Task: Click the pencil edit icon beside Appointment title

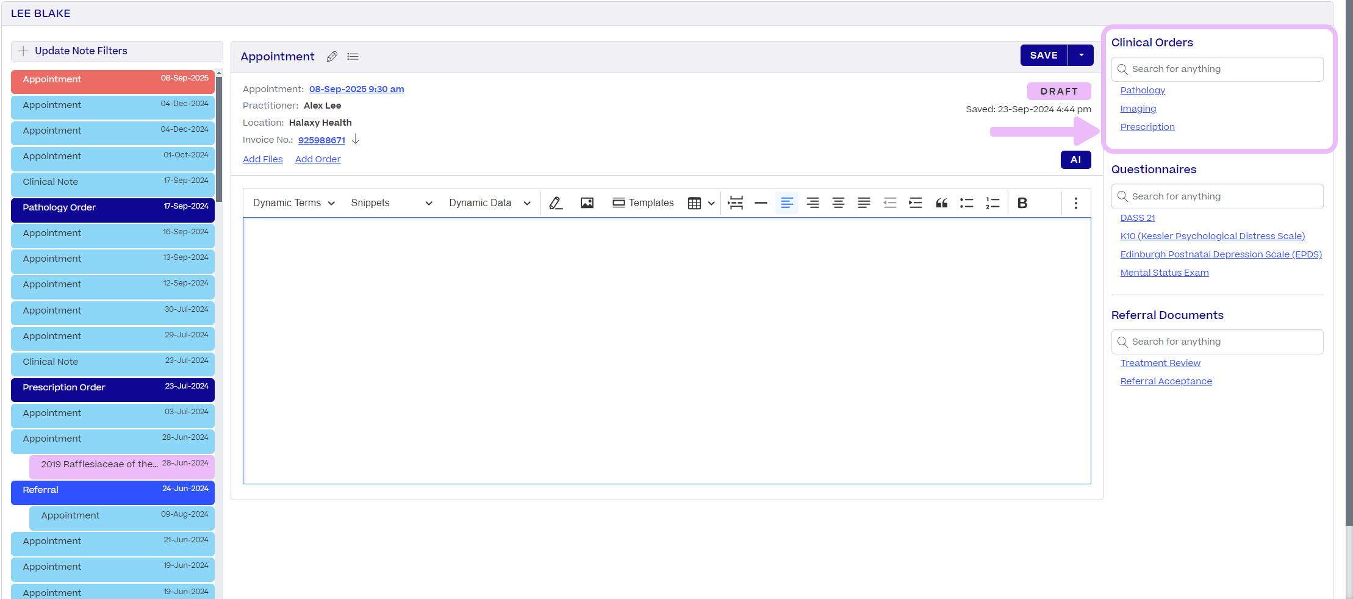Action: pos(332,57)
